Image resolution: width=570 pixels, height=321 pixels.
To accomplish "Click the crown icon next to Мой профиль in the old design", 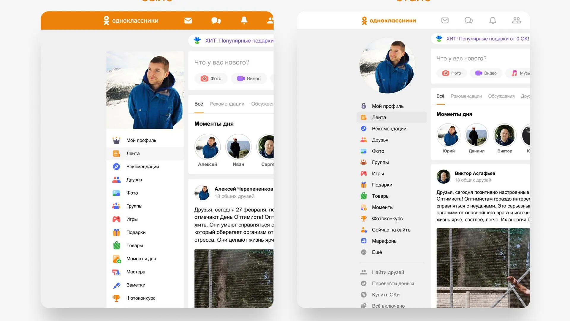I will 116,140.
